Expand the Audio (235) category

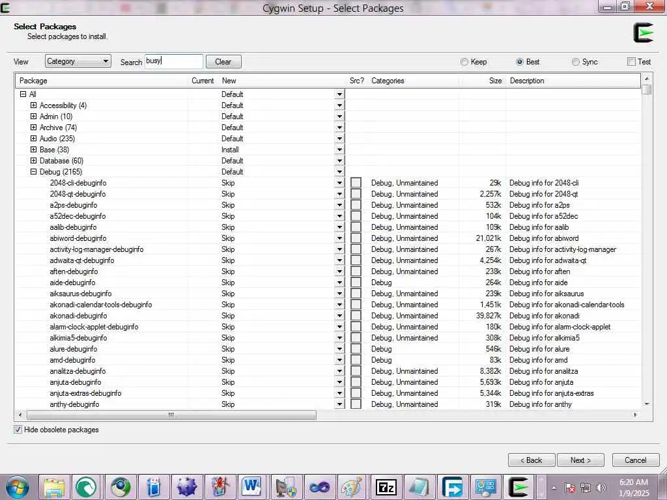coord(34,138)
